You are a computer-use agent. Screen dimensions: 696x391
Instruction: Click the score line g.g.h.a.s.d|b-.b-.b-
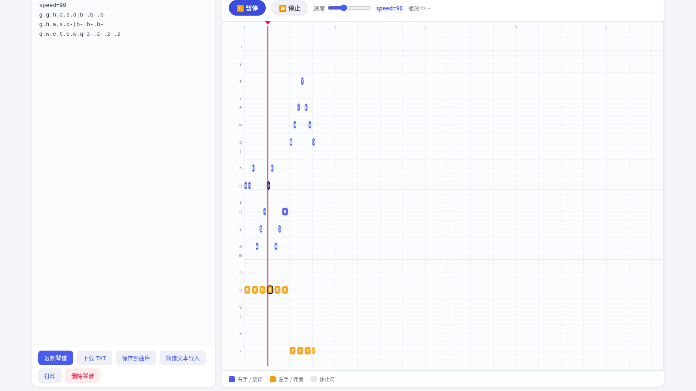tap(73, 15)
